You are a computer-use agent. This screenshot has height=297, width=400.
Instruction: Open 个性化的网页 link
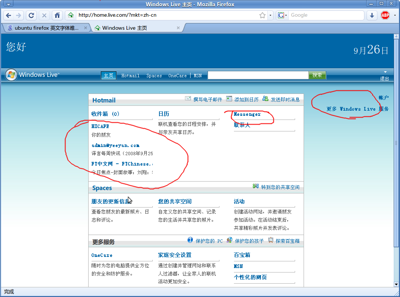(250, 277)
